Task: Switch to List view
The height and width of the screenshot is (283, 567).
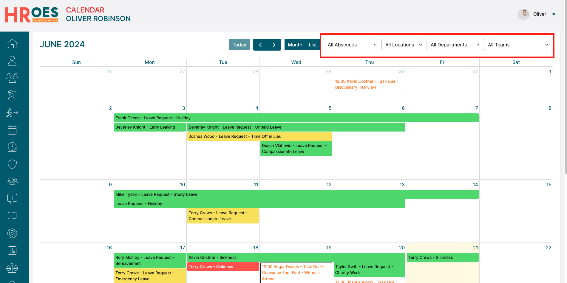Action: pyautogui.click(x=313, y=45)
